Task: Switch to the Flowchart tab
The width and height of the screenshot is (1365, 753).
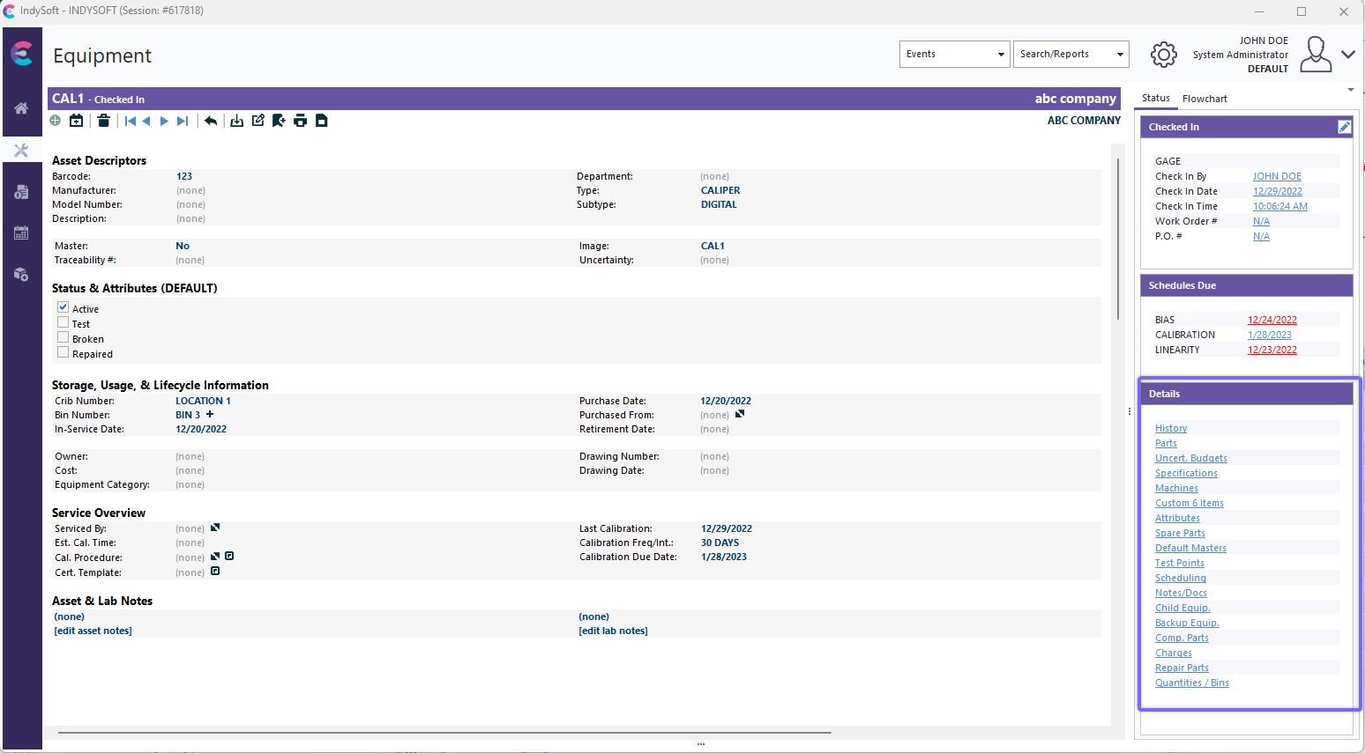Action: [1205, 99]
